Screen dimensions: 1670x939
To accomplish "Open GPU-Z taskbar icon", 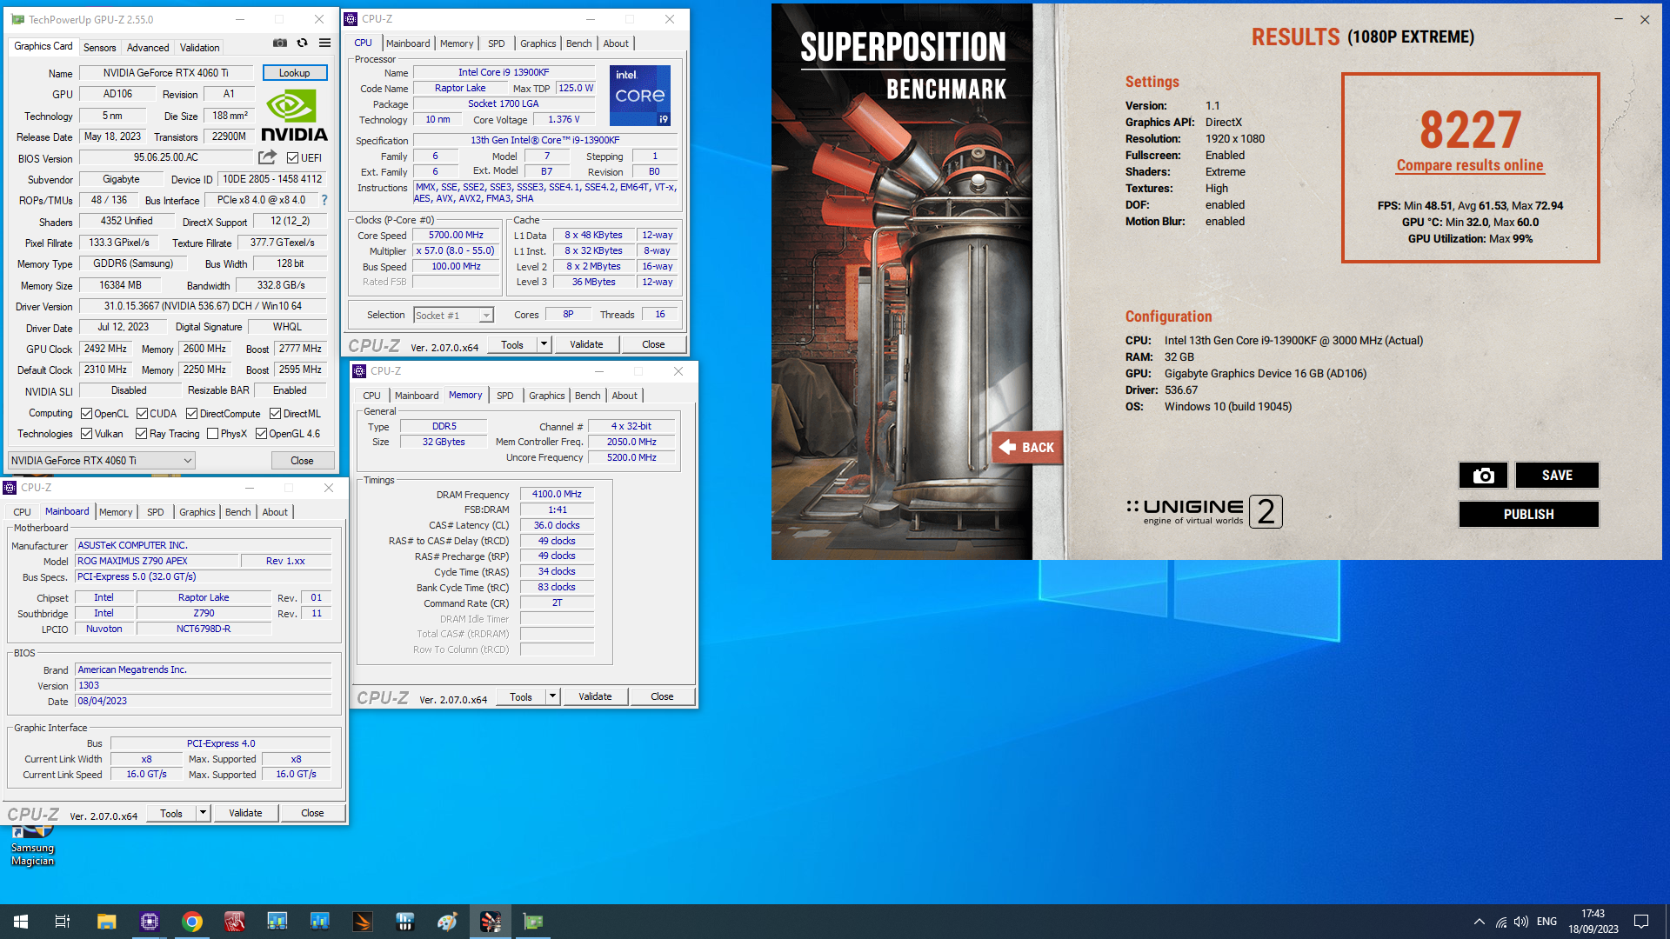I will (x=533, y=922).
